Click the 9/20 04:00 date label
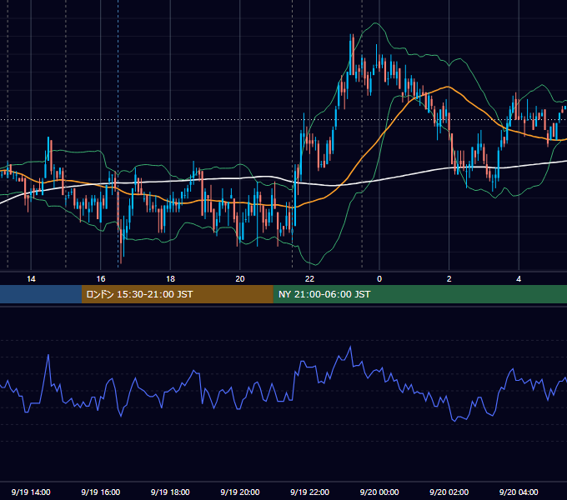567x500 pixels. tap(519, 492)
